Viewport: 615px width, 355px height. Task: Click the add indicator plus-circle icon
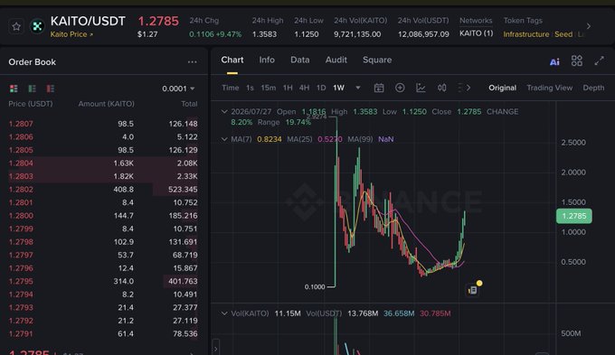coord(400,88)
